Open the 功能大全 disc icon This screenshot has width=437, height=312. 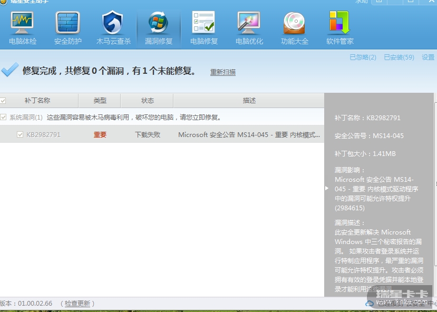(x=294, y=23)
